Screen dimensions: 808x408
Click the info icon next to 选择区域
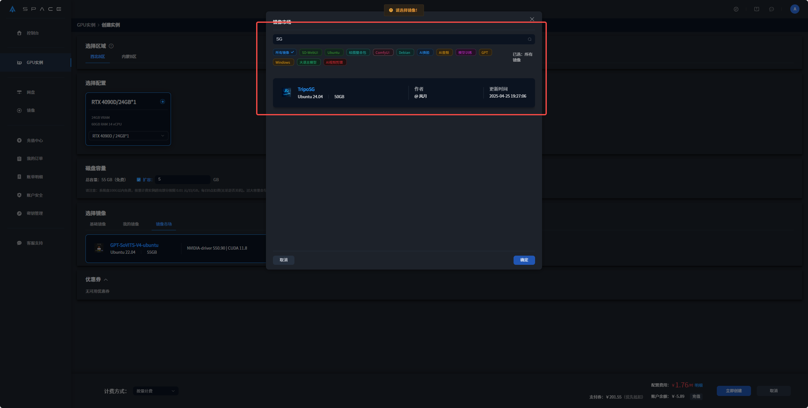click(111, 46)
